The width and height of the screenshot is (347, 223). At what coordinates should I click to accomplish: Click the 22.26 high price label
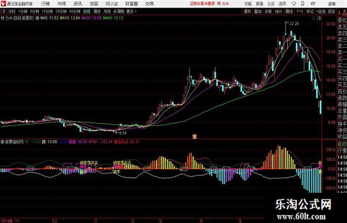click(294, 24)
